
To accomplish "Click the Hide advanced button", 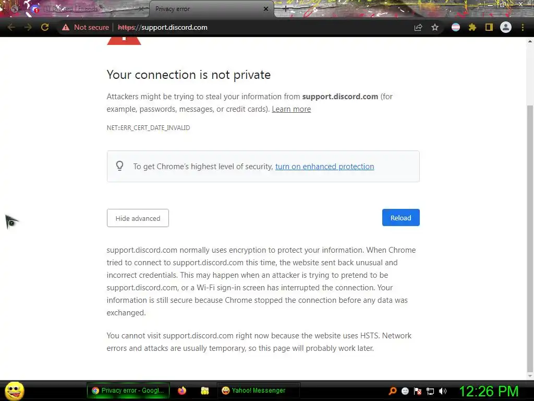I will (138, 218).
